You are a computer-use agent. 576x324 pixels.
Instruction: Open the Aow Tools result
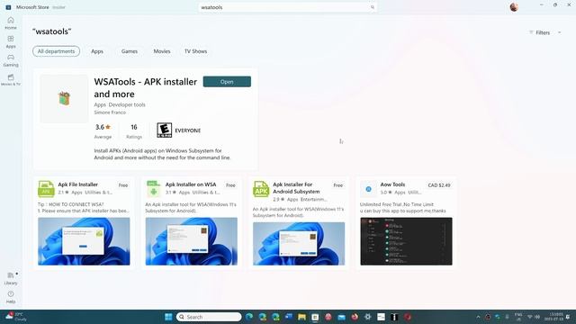(406, 223)
